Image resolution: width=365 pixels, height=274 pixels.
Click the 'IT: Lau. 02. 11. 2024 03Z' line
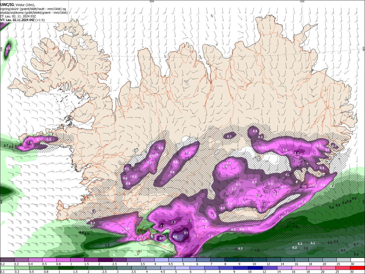18,16
